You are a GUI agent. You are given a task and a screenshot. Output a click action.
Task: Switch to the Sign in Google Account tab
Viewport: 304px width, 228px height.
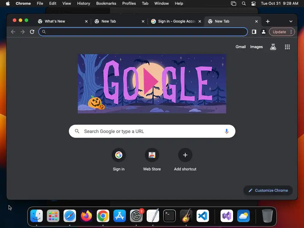pyautogui.click(x=176, y=21)
